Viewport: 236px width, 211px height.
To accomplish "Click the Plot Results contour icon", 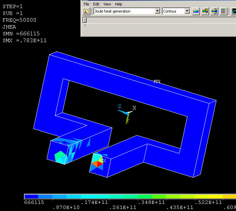I will coord(196,11).
